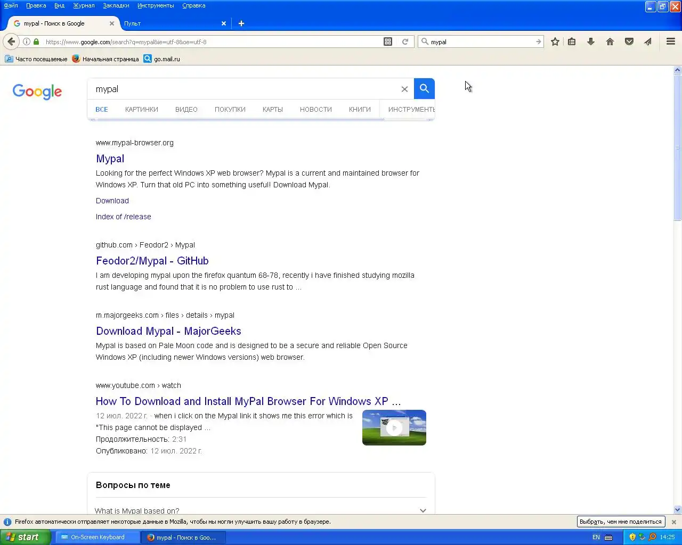Click the green padlock security icon
Screen dimensions: 682x545
click(36, 42)
